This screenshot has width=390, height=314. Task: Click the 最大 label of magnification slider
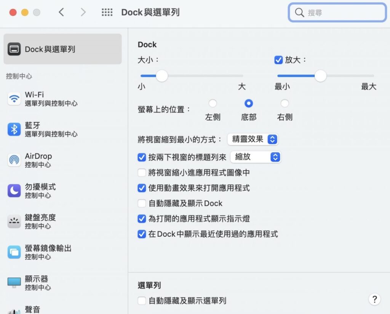click(x=369, y=86)
